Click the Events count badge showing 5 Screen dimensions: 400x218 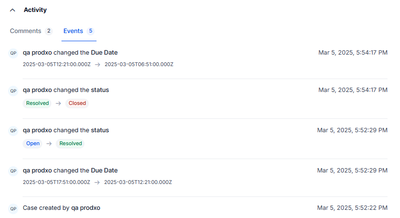[90, 31]
